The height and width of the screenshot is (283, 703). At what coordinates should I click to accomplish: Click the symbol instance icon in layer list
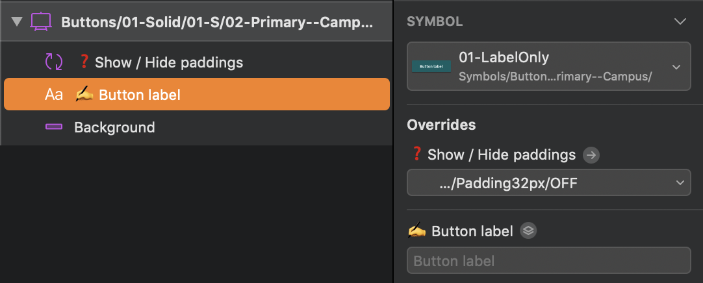coord(53,62)
